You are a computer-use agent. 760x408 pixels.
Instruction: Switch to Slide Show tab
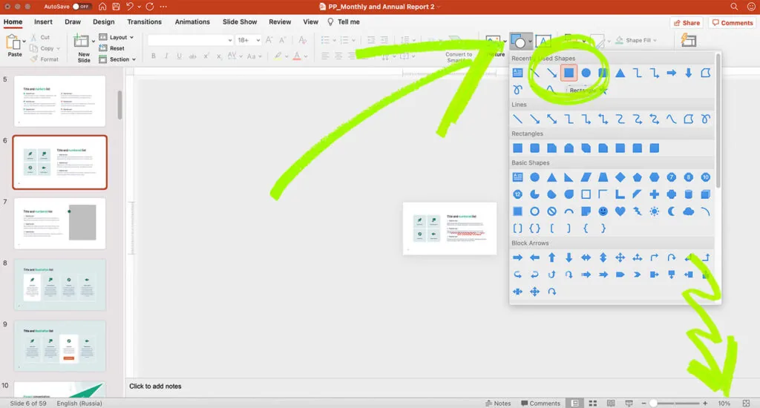click(x=240, y=22)
